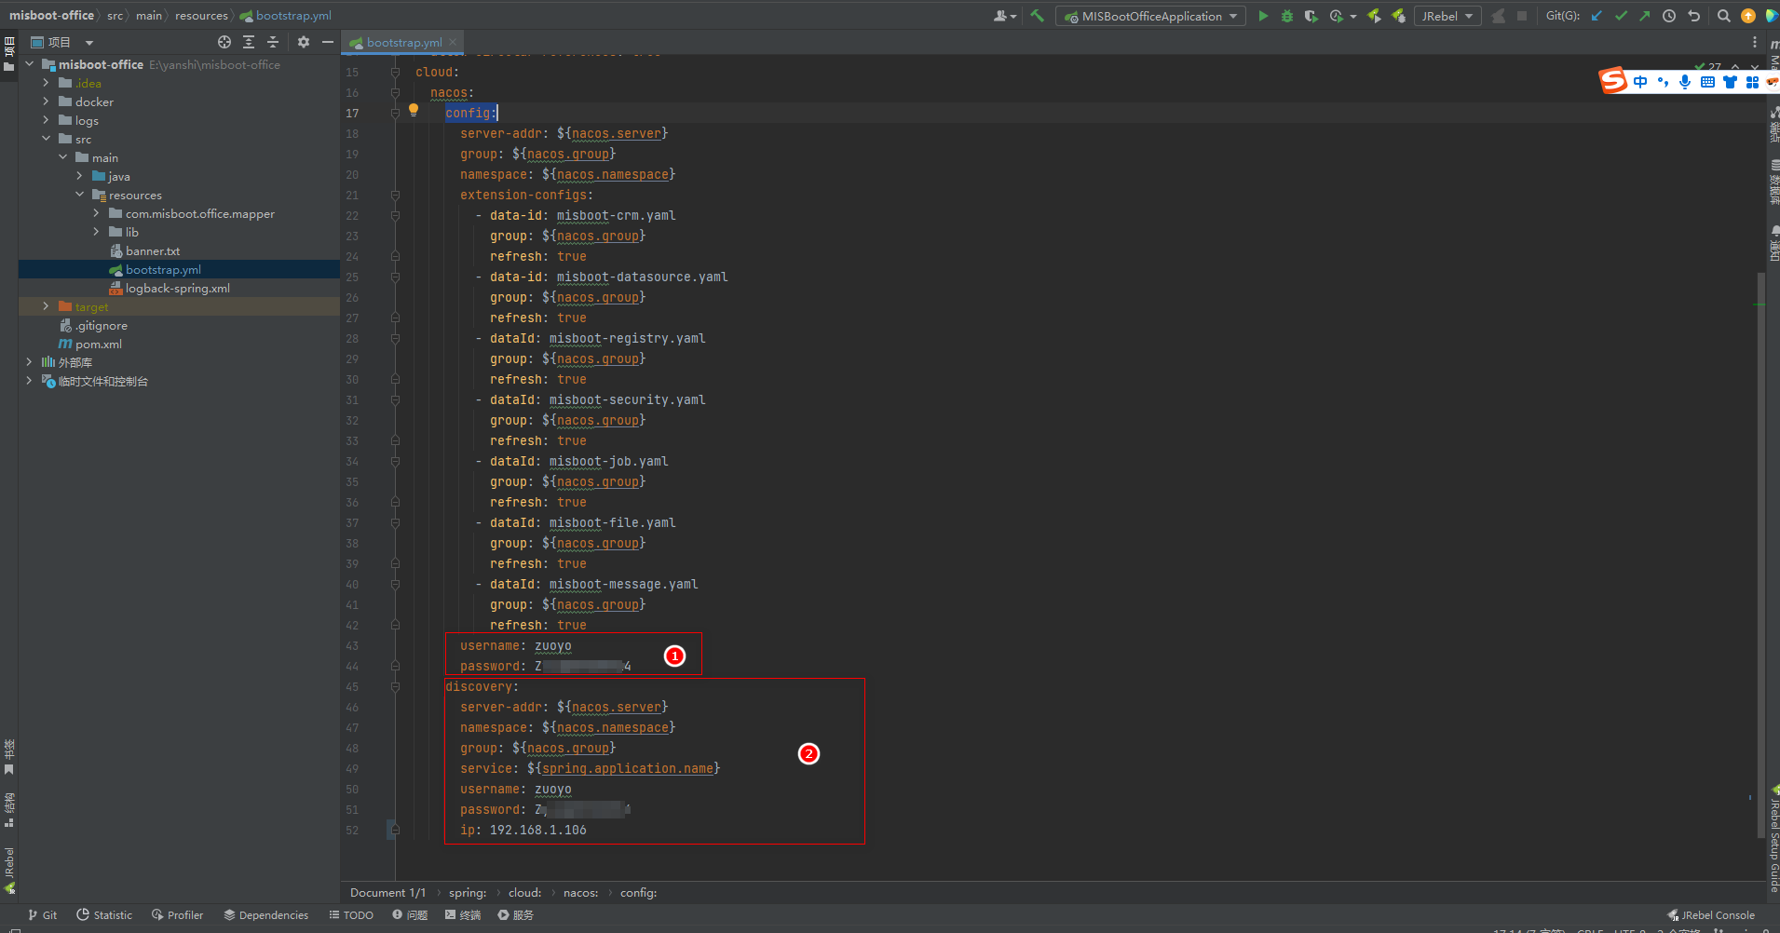Image resolution: width=1780 pixels, height=933 pixels.
Task: Expand the logs folder
Action: tap(46, 120)
